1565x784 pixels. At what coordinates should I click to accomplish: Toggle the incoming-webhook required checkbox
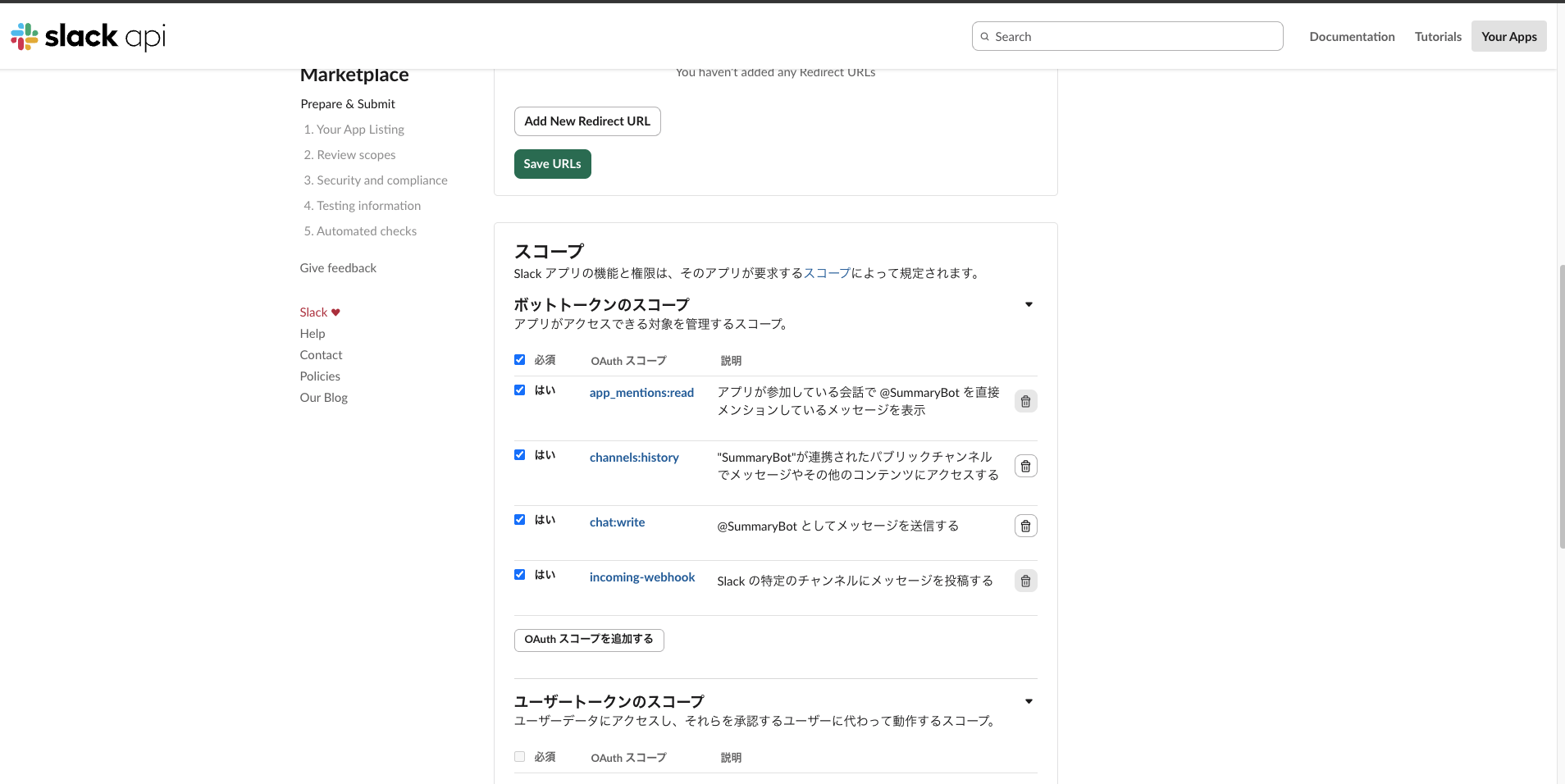(x=519, y=575)
